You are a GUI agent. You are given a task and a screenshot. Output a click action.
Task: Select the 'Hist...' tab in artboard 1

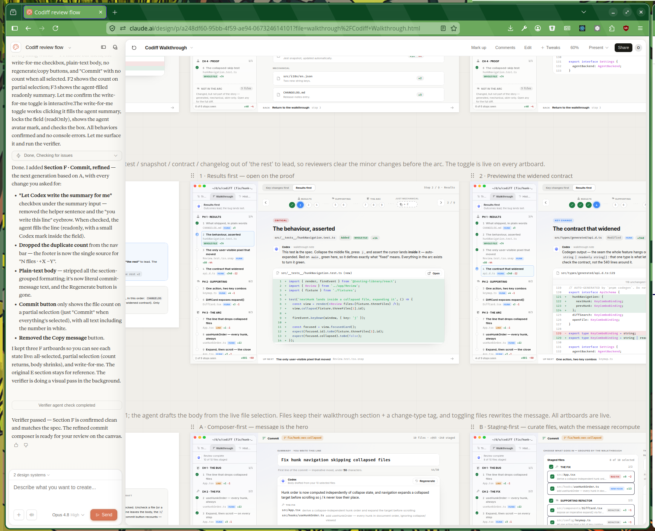click(x=244, y=196)
